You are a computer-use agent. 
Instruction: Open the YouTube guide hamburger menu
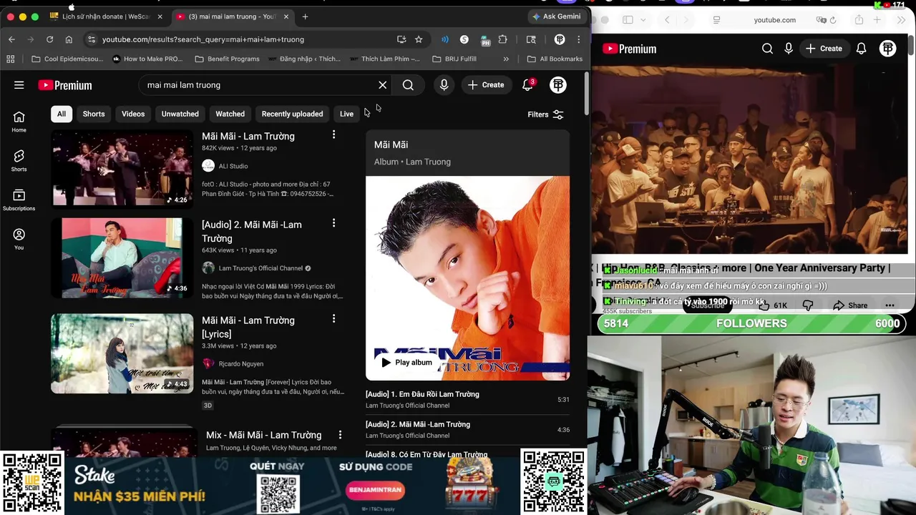[19, 85]
